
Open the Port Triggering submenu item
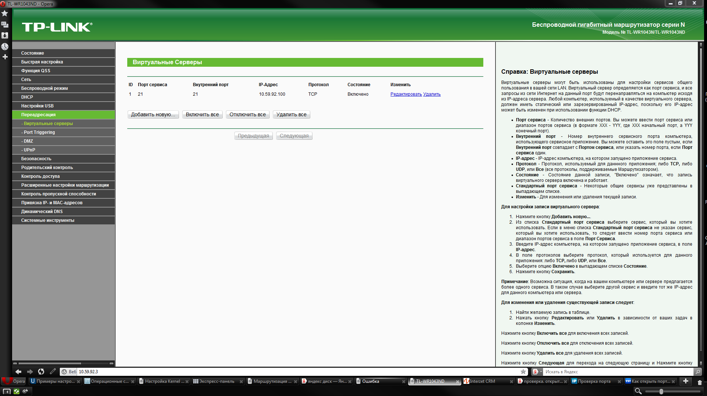(39, 132)
